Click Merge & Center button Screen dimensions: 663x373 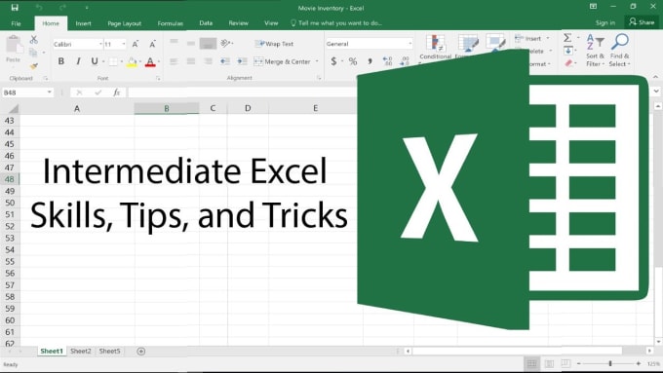pos(283,61)
